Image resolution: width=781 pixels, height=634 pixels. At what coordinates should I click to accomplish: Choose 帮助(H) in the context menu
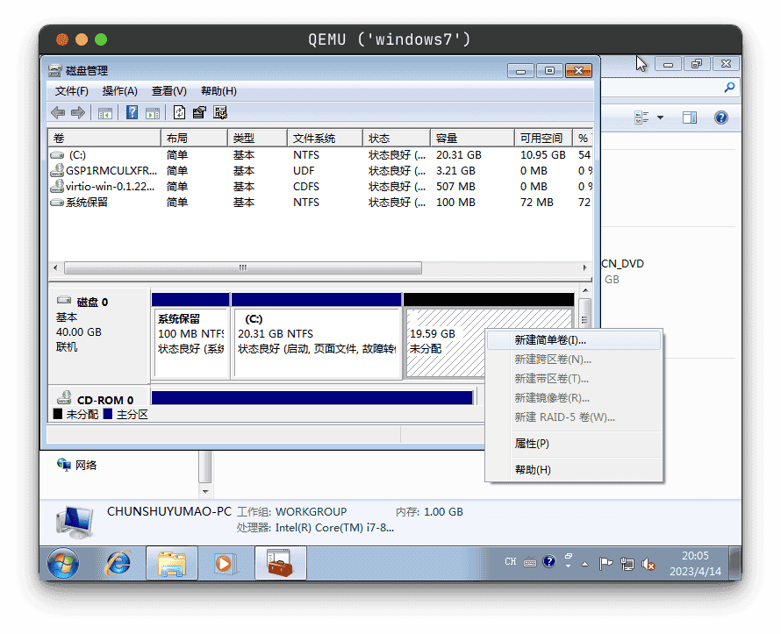(574, 470)
